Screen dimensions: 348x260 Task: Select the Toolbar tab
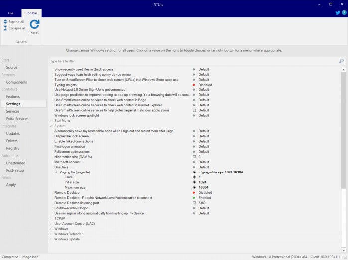pyautogui.click(x=31, y=13)
